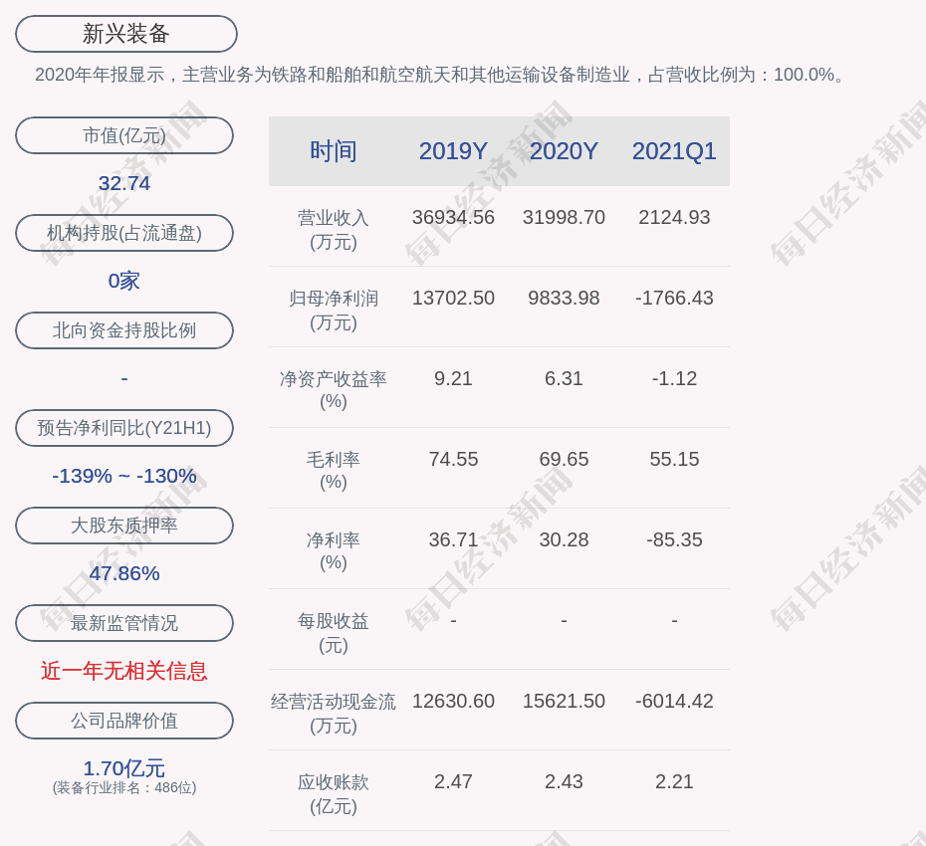926x846 pixels.
Task: Select gross margin value 55.15
Action: (x=674, y=459)
